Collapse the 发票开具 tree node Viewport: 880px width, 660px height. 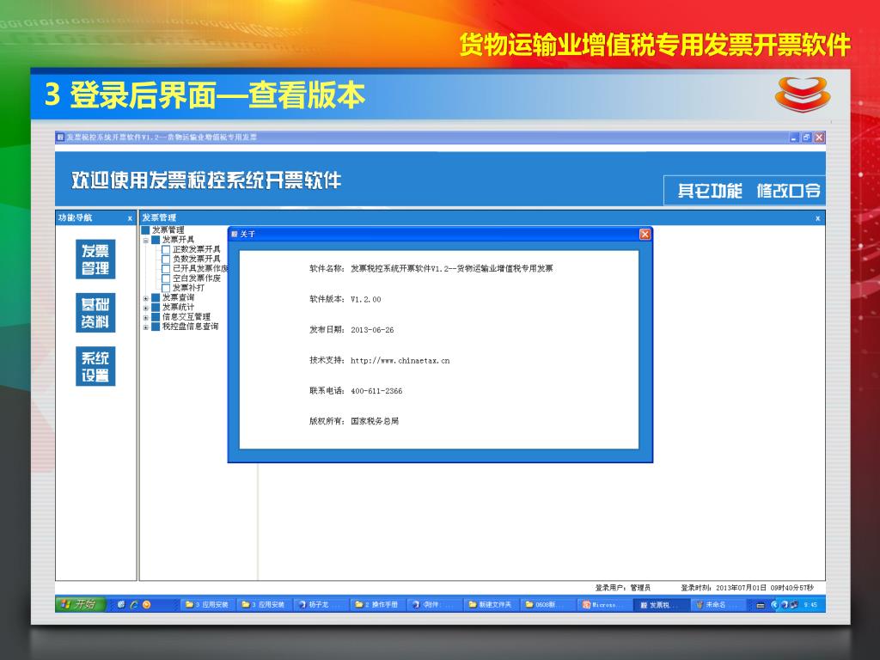point(146,241)
